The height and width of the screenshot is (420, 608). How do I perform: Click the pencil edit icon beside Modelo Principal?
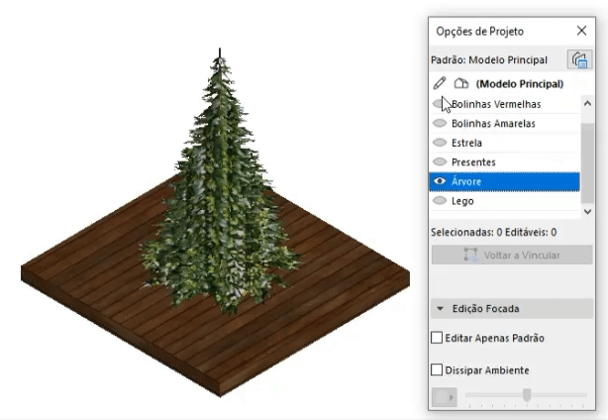pos(440,83)
